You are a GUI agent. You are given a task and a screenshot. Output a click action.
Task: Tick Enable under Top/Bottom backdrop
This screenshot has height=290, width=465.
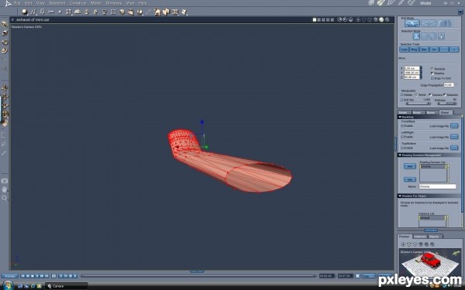[402, 148]
